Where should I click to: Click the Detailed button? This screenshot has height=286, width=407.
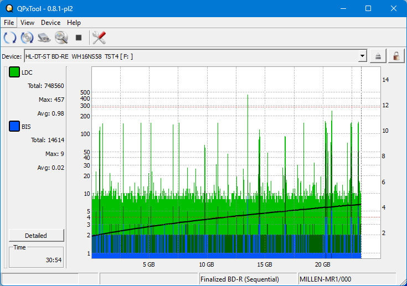tap(36, 235)
